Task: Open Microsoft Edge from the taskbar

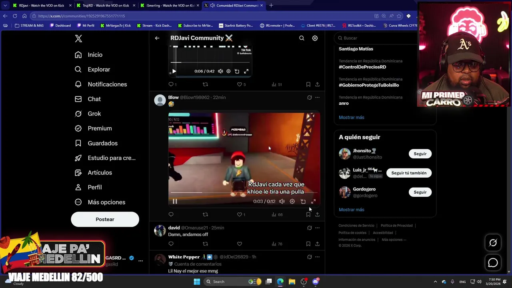Action: [x=280, y=282]
